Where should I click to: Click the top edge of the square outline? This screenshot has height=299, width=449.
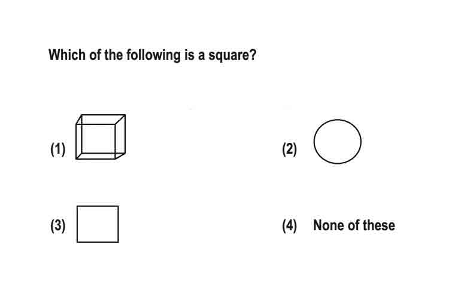coord(98,206)
